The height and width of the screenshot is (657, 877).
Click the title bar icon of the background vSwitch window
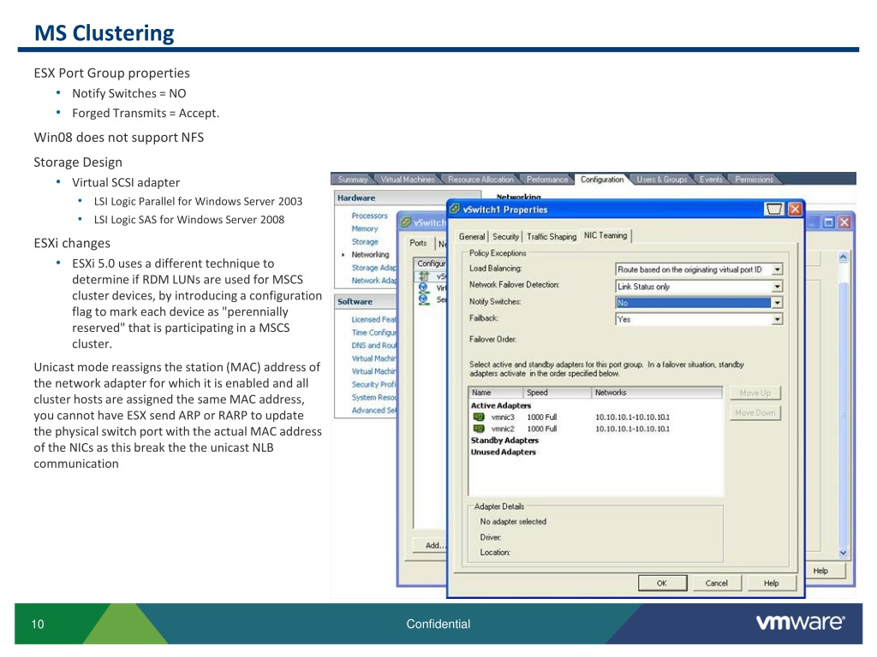406,222
